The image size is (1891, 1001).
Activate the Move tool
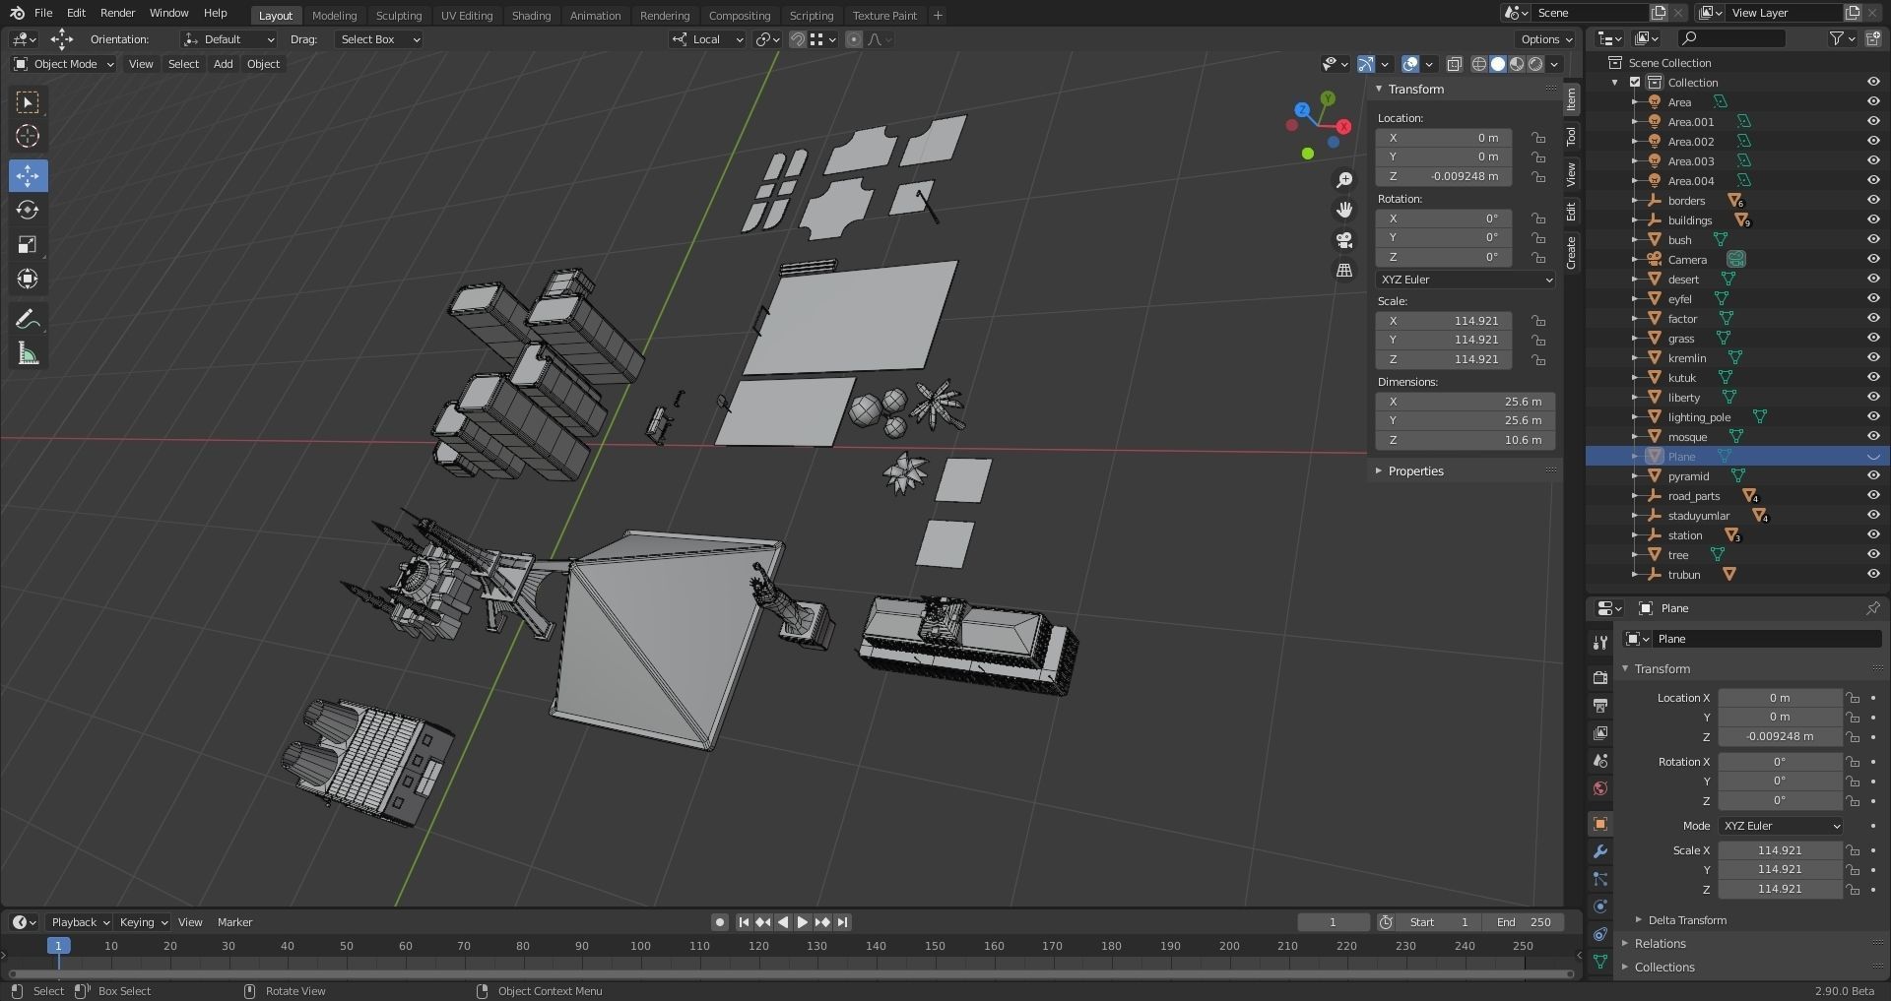tap(28, 175)
